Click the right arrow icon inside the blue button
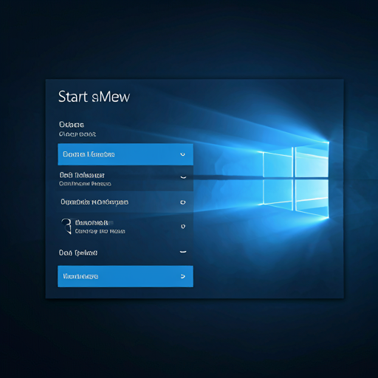Viewport: 378px width, 378px height. (183, 276)
